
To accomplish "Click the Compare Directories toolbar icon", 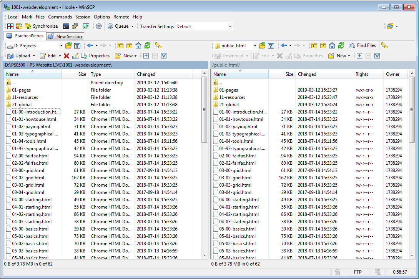I will (x=10, y=26).
